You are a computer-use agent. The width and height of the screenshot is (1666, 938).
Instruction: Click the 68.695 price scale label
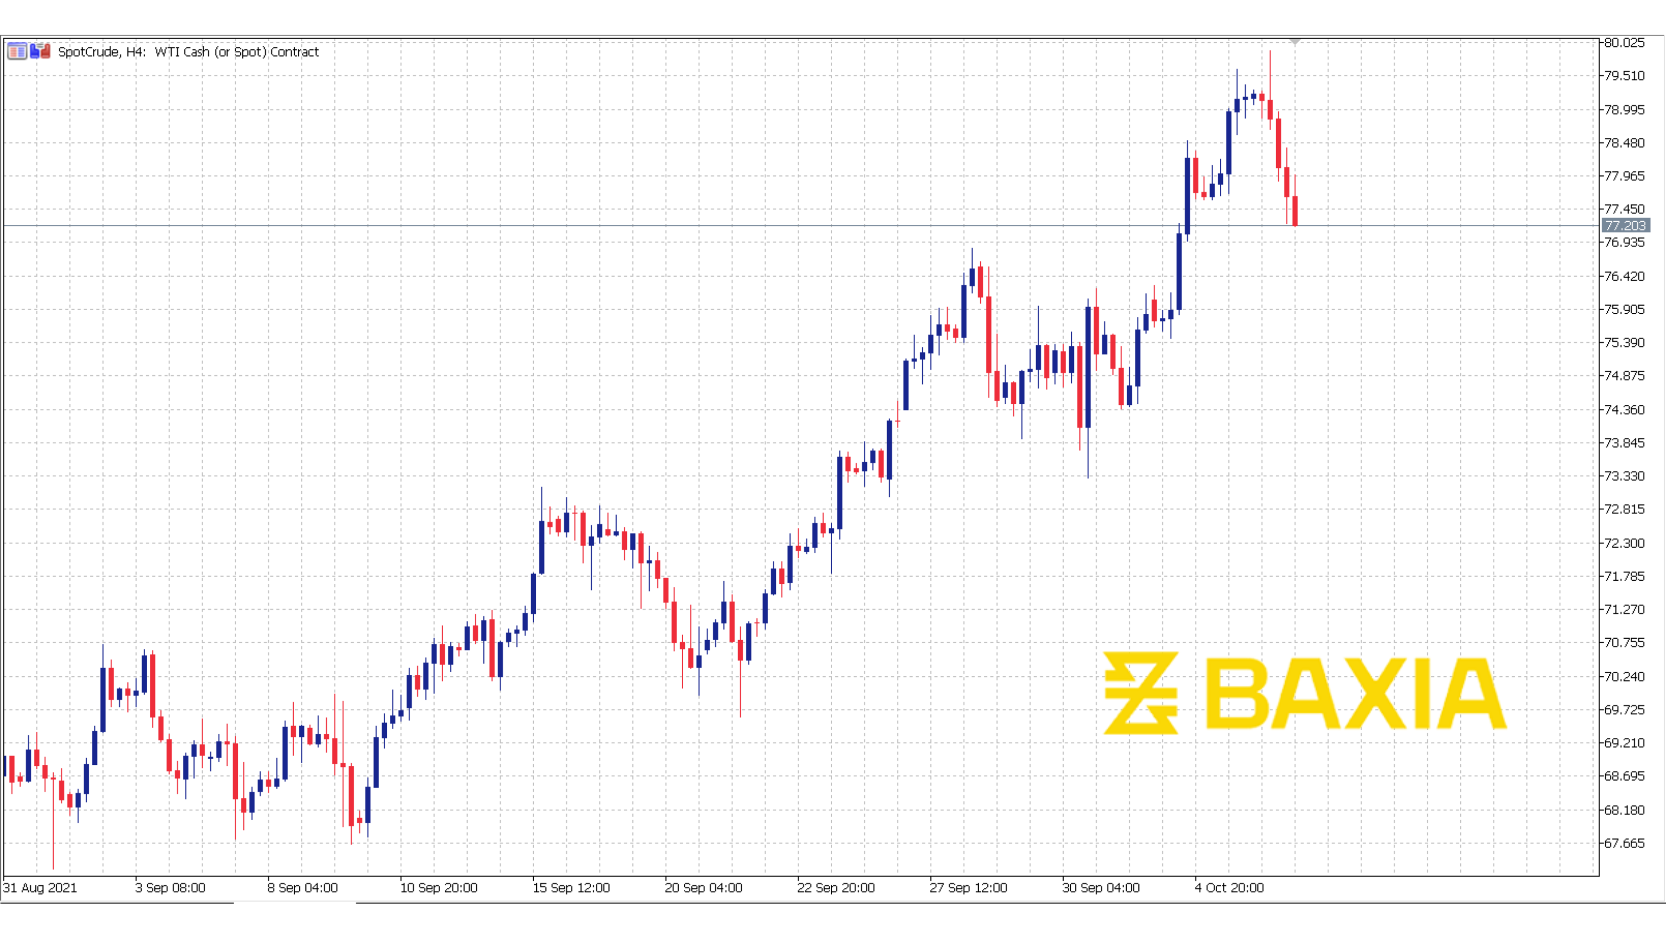1624,776
